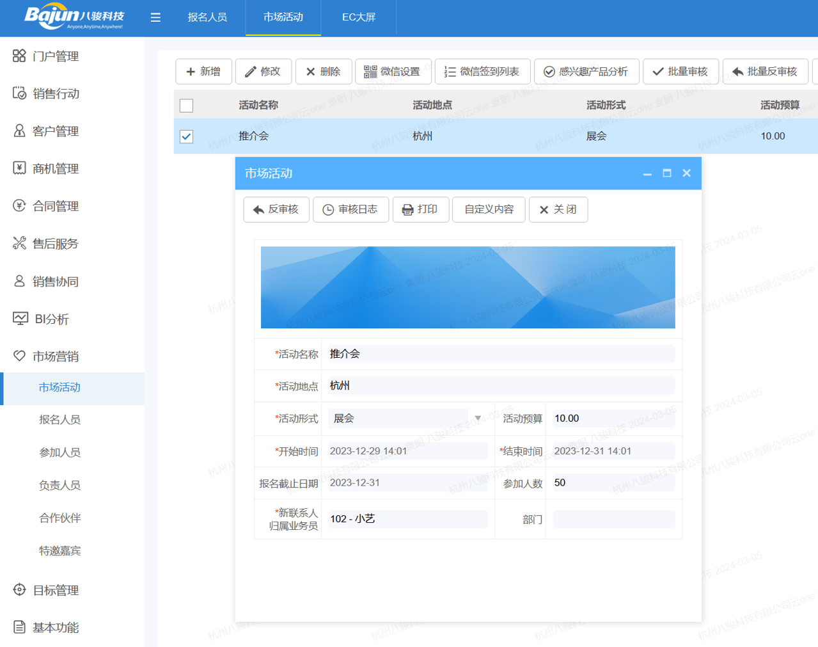Open the hamburger menu icon in top bar
This screenshot has width=818, height=647.
pyautogui.click(x=155, y=17)
